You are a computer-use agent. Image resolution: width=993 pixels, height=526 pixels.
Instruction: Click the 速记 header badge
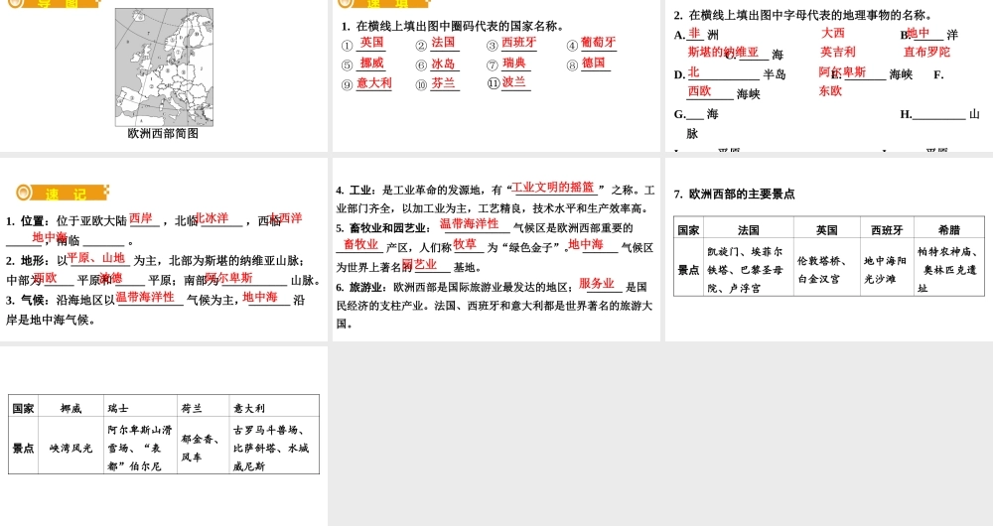[x=62, y=193]
